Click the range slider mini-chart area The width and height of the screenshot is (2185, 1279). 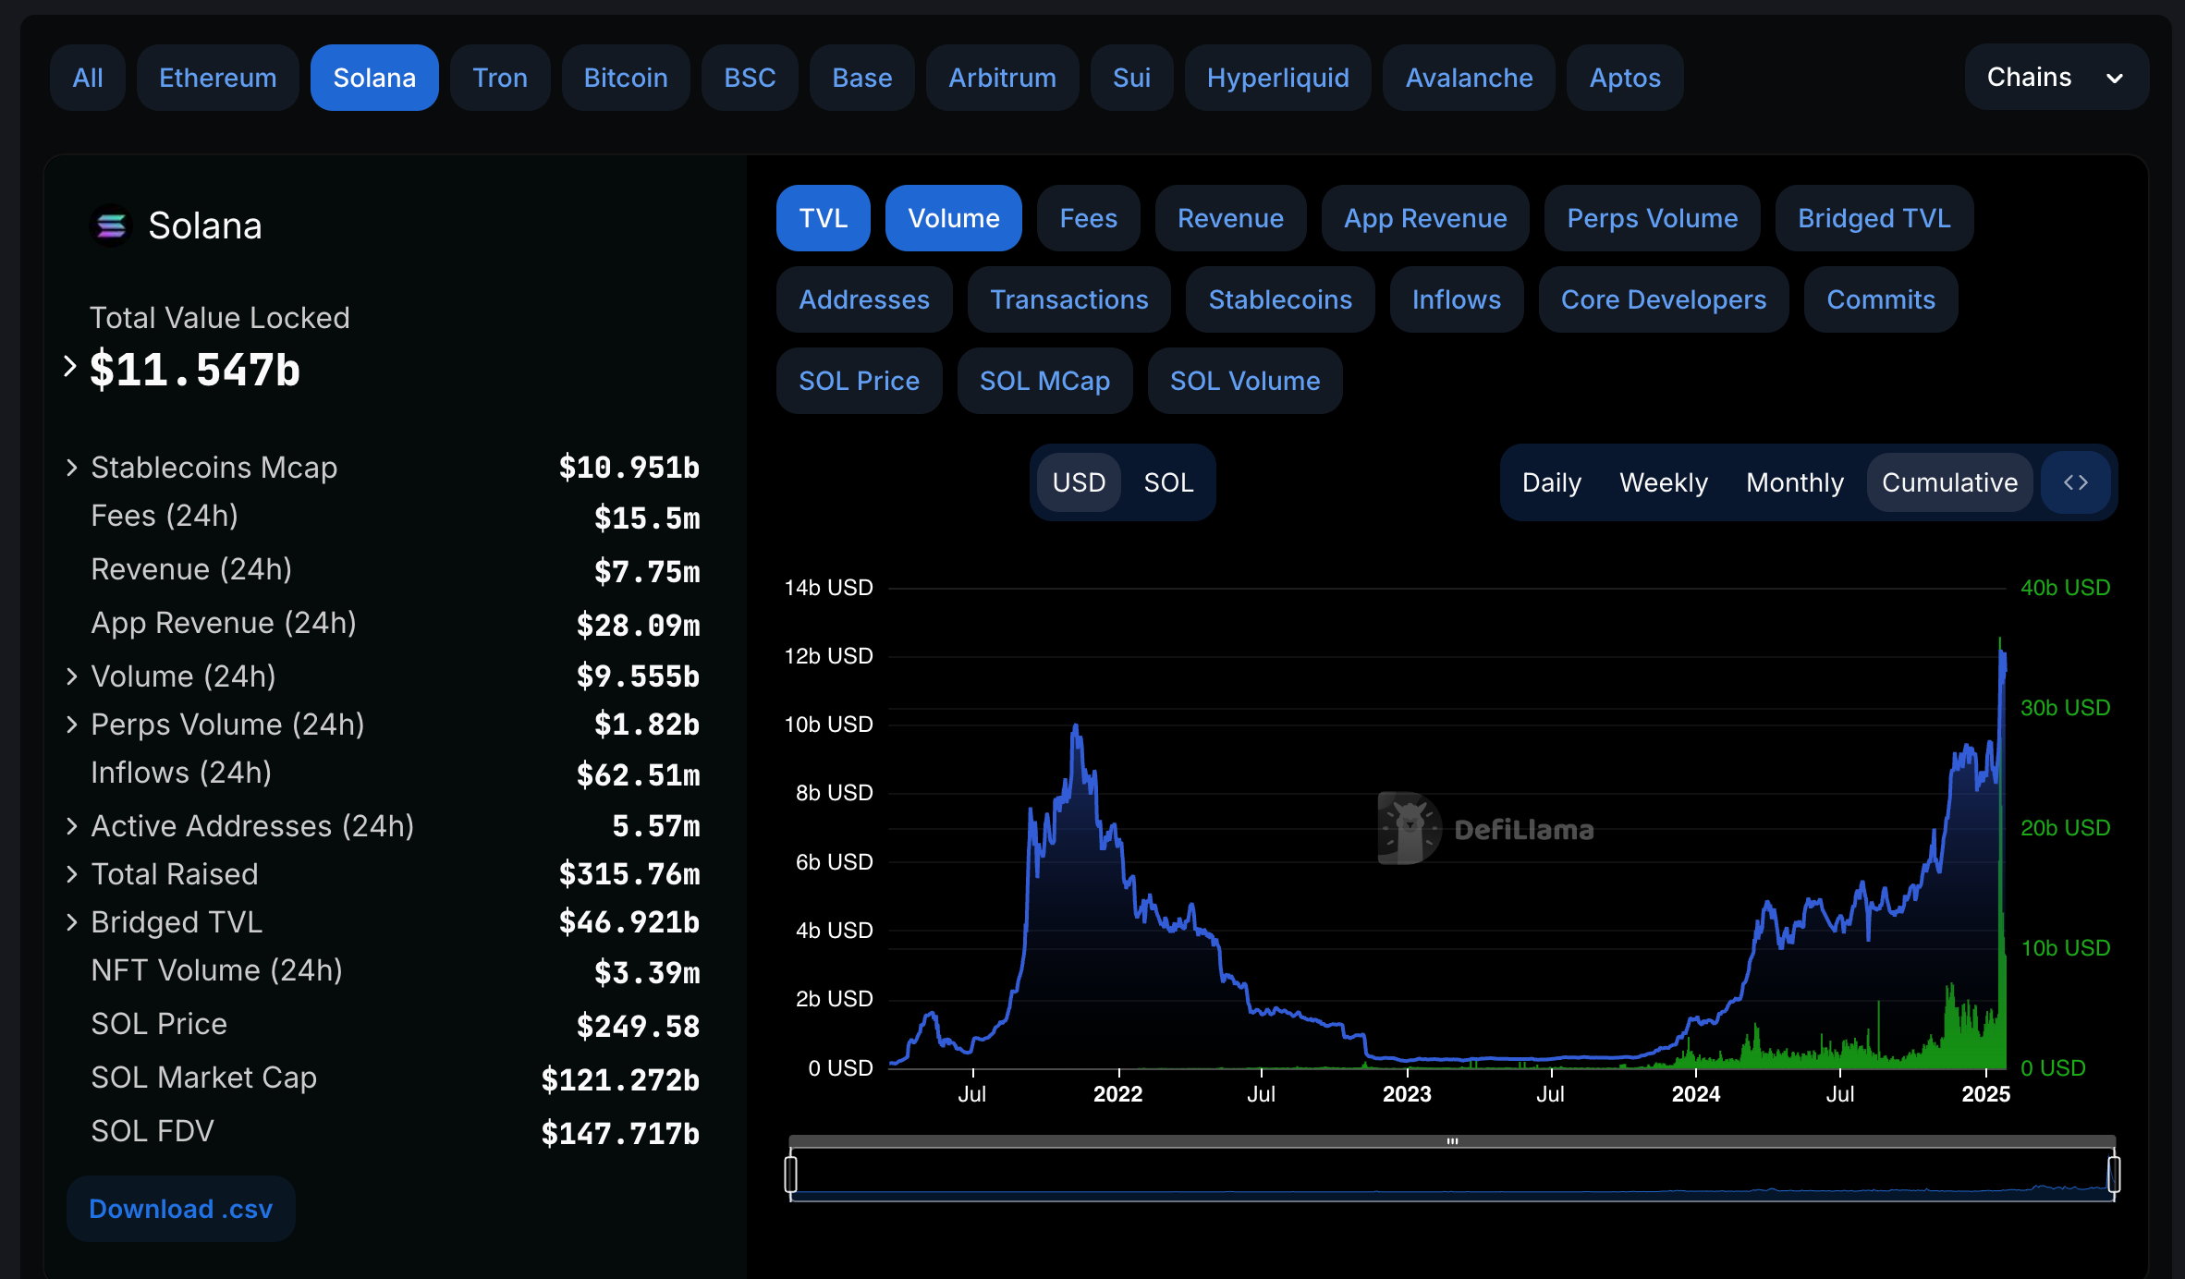[x=1452, y=1175]
